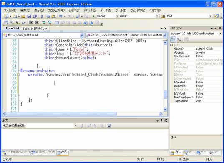
Task: Click the Save All icon
Action: (x=35, y=16)
